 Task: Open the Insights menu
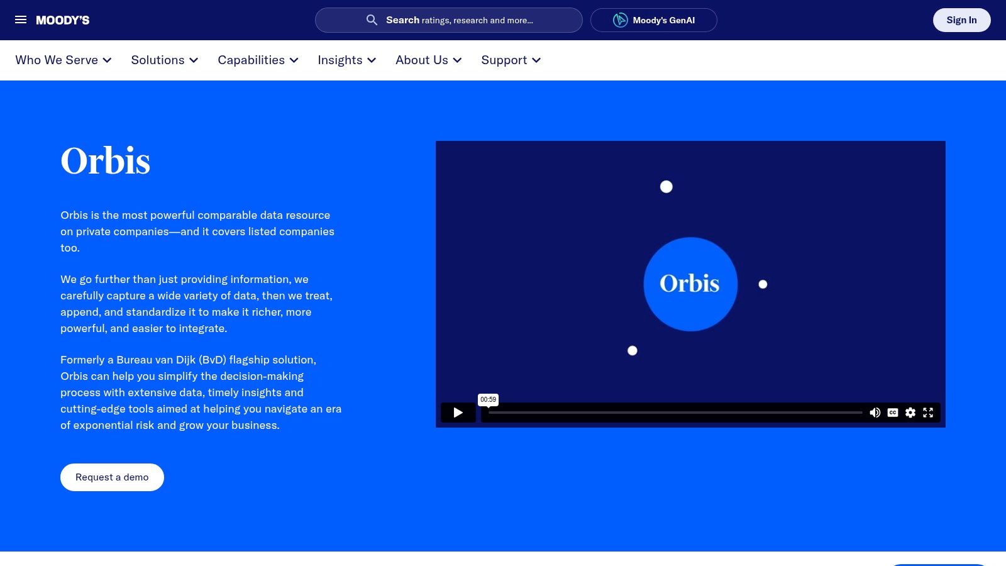347,60
